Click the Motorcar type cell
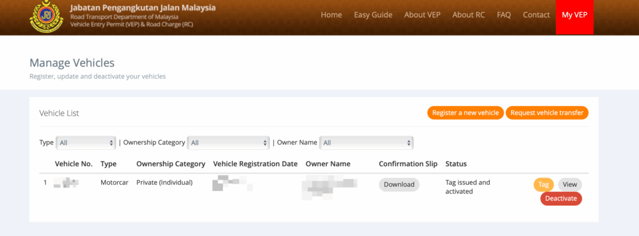This screenshot has height=236, width=639. click(115, 182)
